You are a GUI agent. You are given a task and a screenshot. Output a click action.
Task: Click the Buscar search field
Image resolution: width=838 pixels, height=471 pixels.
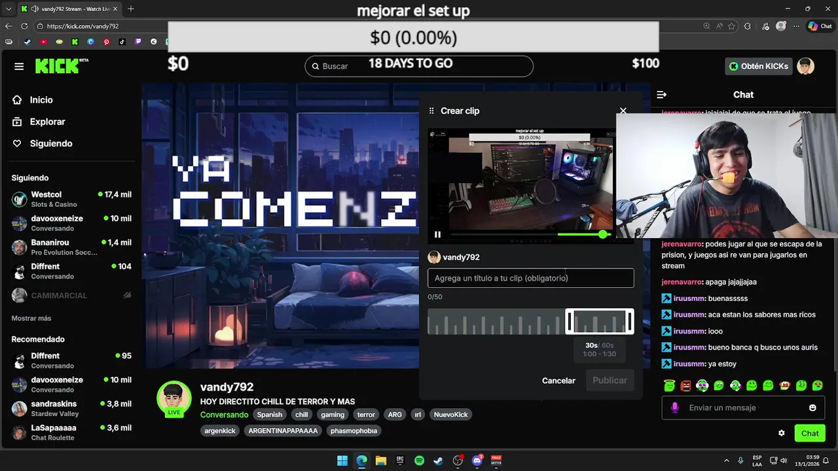419,66
